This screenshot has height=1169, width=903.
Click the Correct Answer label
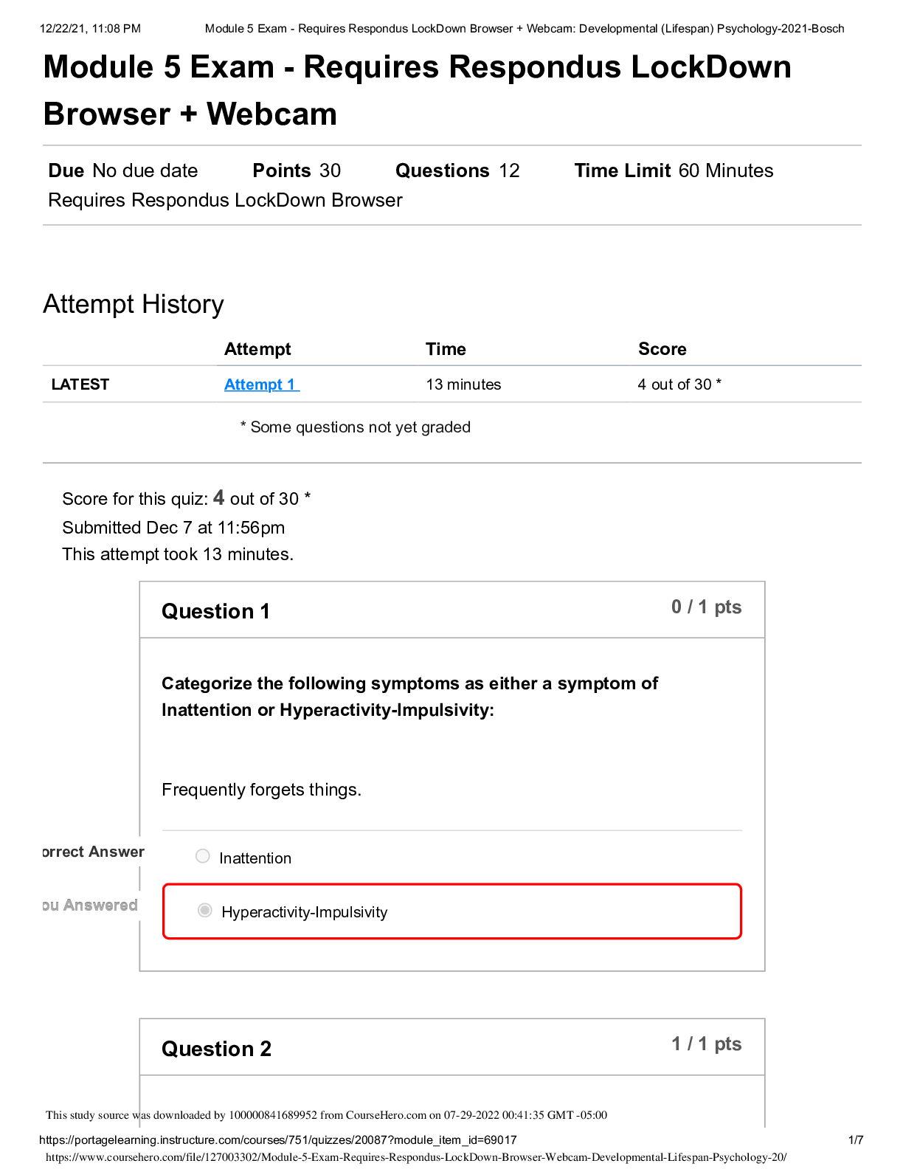[93, 852]
